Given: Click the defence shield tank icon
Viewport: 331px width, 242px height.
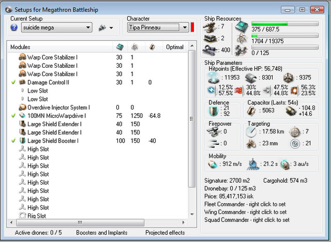Looking at the screenshot, I should point(213,111).
